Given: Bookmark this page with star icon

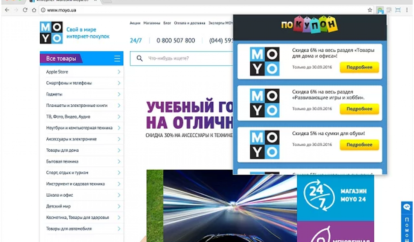Looking at the screenshot, I should pos(370,10).
